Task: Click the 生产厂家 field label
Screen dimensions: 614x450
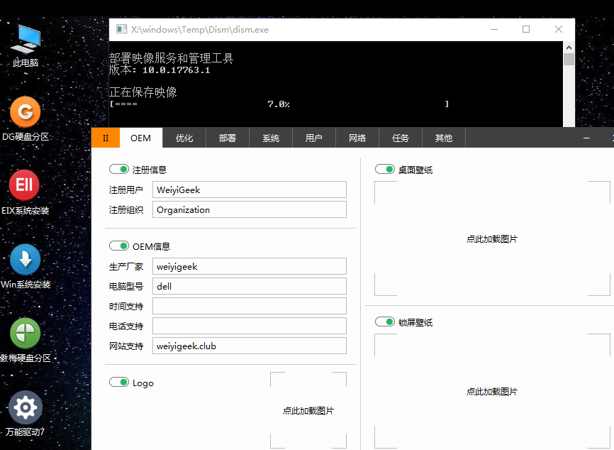Action: (x=126, y=267)
